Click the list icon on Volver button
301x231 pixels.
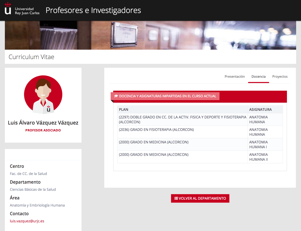click(176, 198)
